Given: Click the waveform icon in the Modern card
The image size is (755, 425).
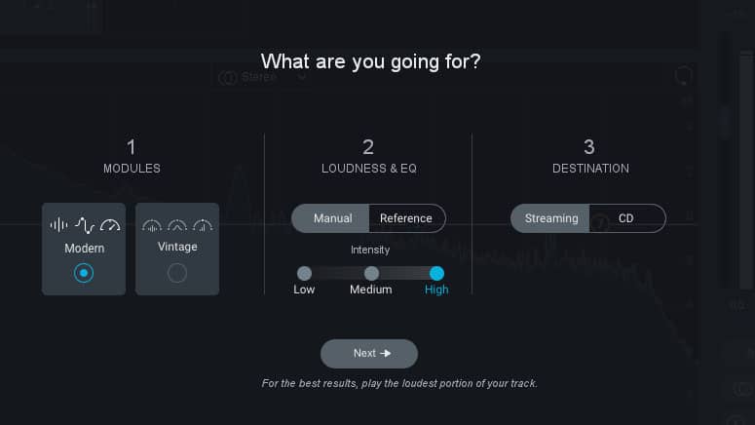Looking at the screenshot, I should point(59,225).
